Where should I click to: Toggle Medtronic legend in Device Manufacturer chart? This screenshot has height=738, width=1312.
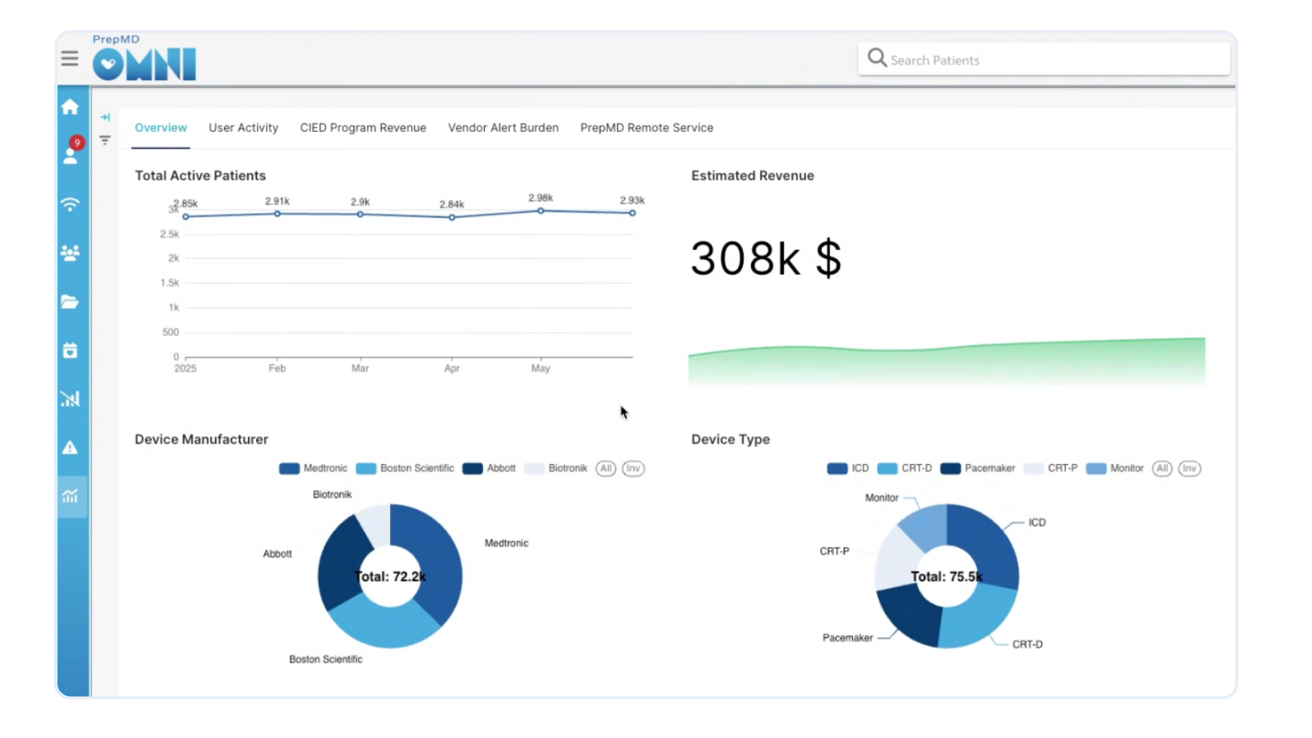(x=325, y=468)
